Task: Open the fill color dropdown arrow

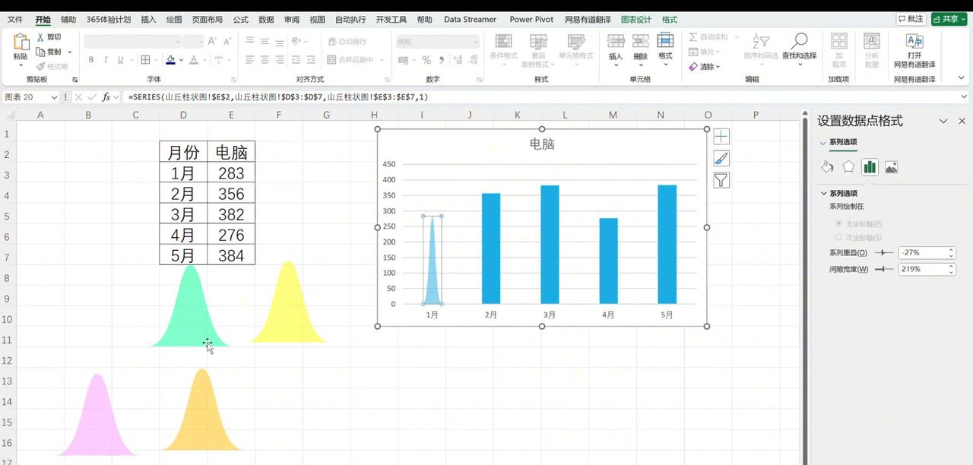Action: coord(181,60)
